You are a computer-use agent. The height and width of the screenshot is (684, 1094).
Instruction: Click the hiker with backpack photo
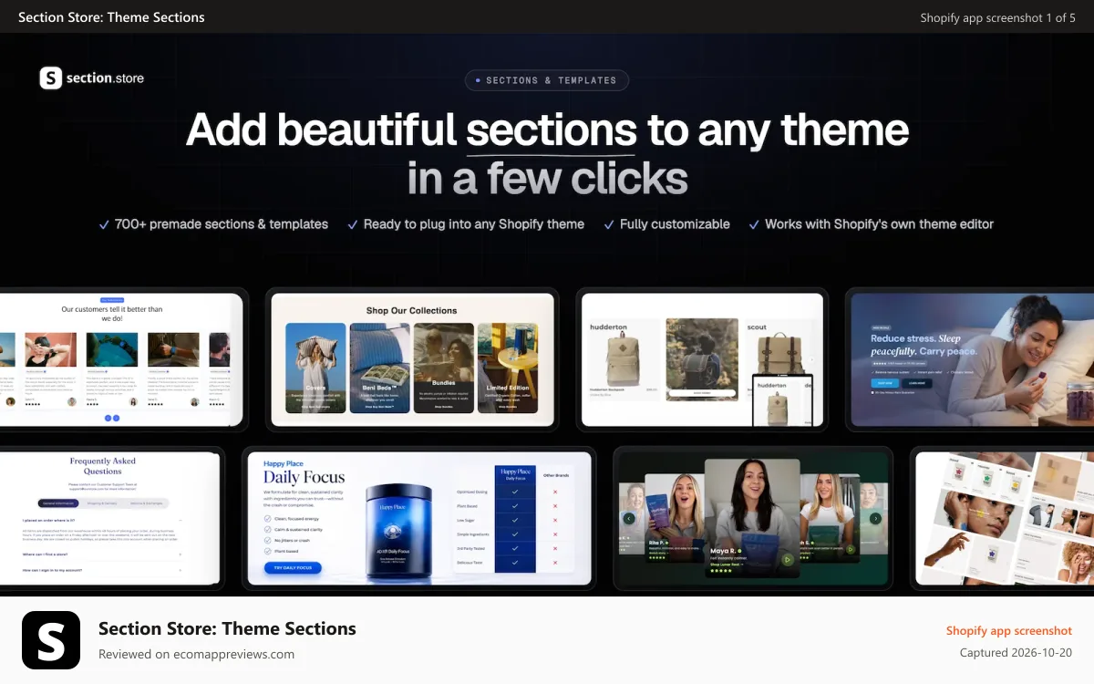(x=702, y=359)
